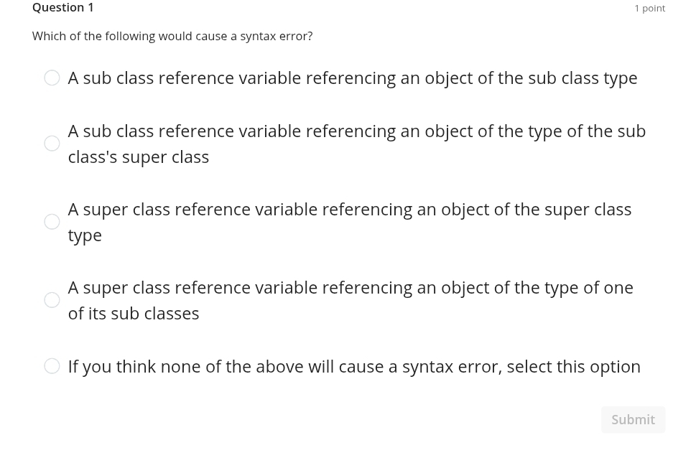Click the '1 point' label
The width and height of the screenshot is (696, 458).
(649, 8)
